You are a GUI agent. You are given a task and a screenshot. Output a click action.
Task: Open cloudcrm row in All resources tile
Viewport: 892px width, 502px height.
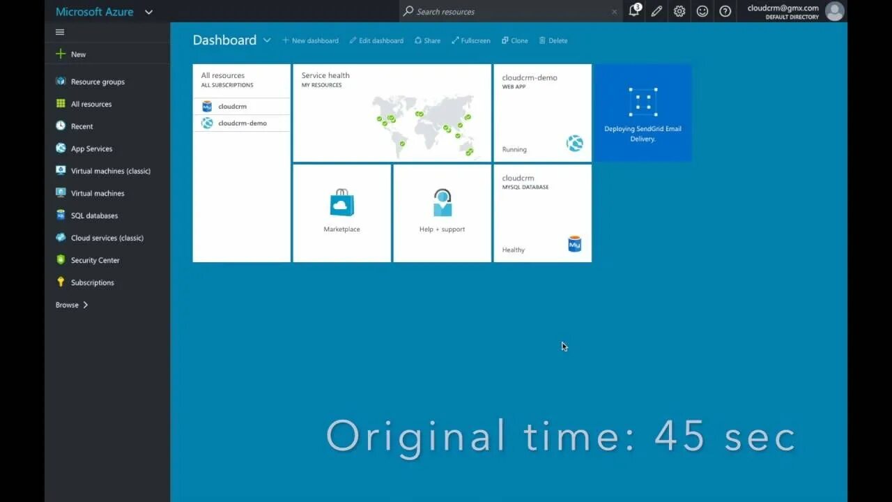(x=241, y=107)
